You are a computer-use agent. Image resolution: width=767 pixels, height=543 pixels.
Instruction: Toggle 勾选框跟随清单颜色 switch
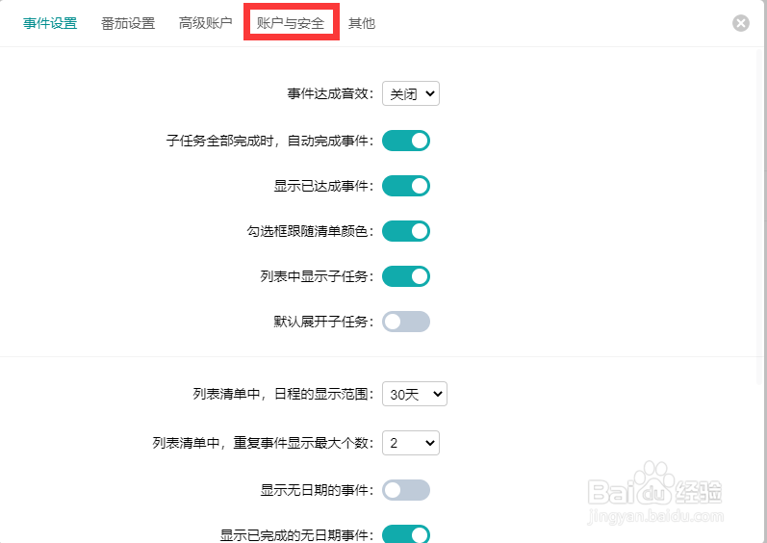pos(405,231)
